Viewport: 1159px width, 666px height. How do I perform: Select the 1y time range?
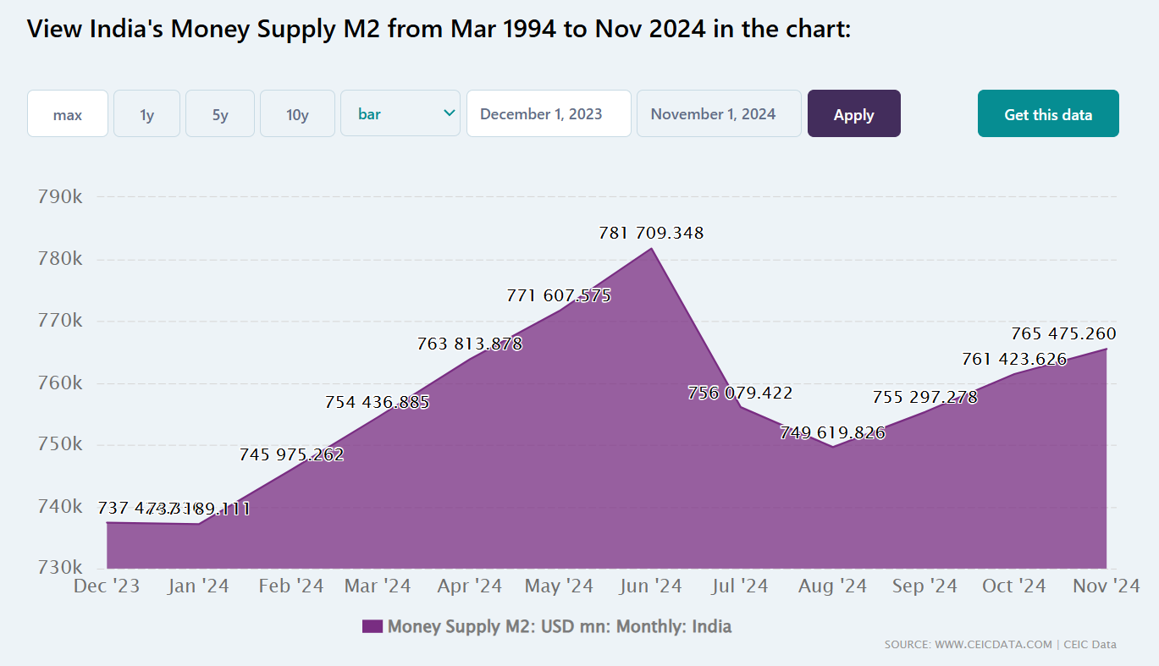147,113
